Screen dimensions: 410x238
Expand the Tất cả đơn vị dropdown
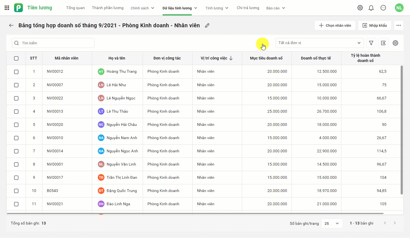(x=320, y=43)
